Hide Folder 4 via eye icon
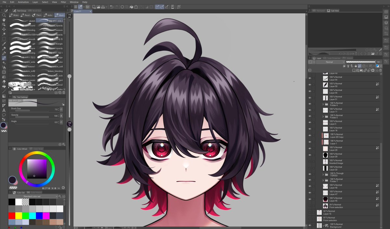Image resolution: width=390 pixels, height=229 pixels. (310, 104)
